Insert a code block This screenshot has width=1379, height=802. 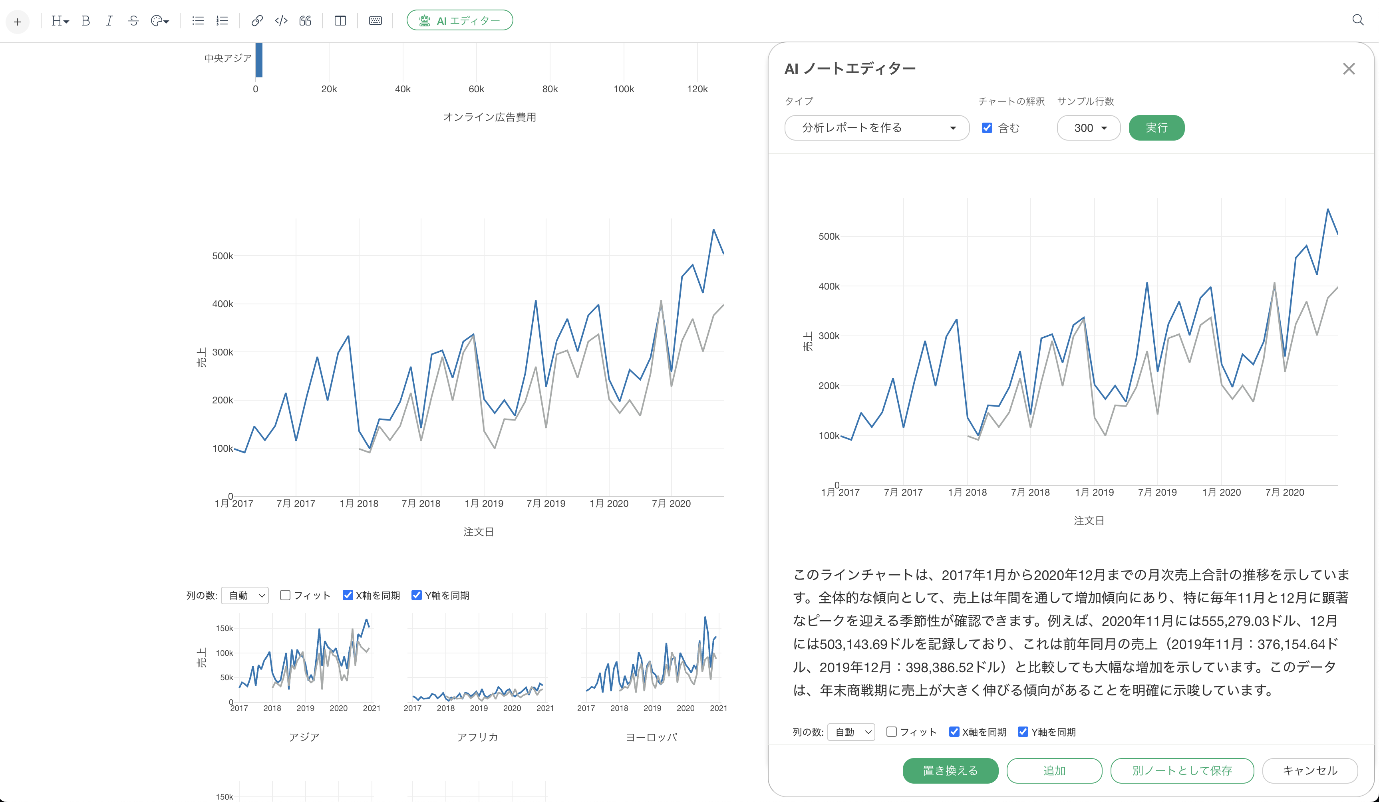pos(281,21)
